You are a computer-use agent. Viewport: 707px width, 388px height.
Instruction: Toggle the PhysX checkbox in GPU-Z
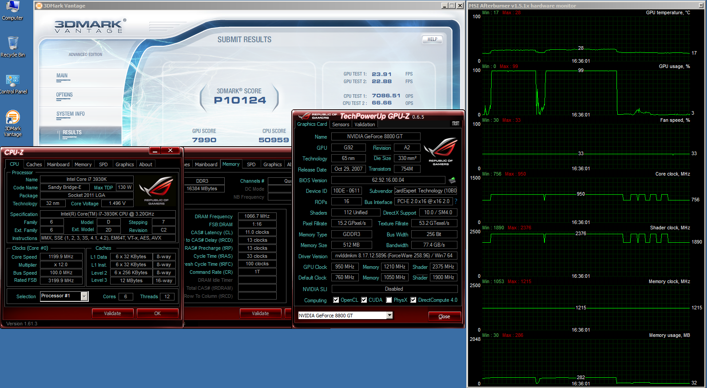click(x=389, y=300)
